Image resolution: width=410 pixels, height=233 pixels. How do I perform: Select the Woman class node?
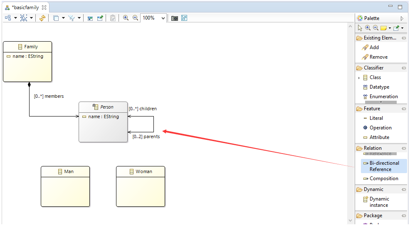click(x=141, y=186)
